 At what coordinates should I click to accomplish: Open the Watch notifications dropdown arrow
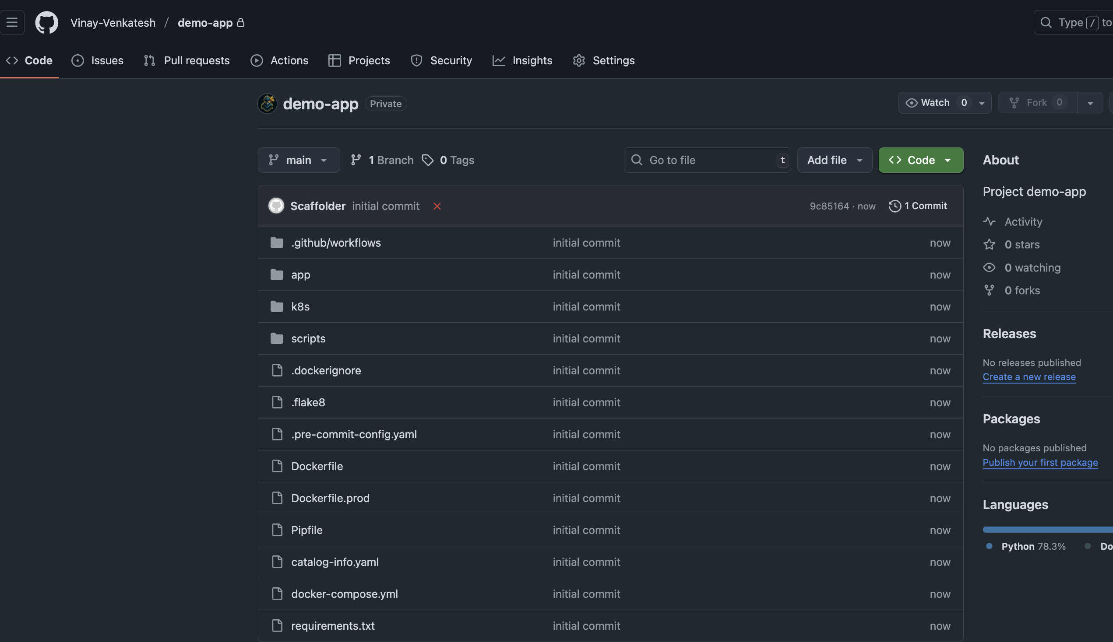tap(982, 103)
